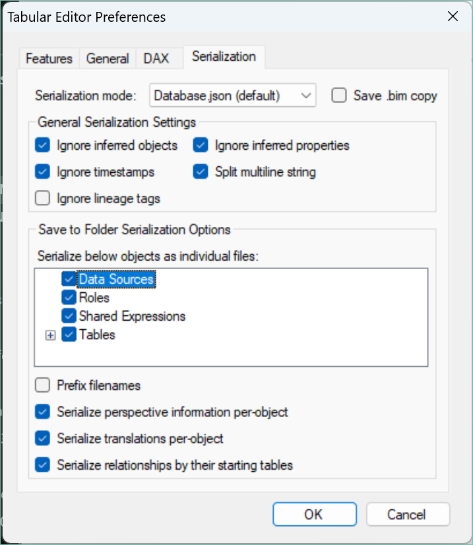
Task: Uncheck Data Sources in the tree
Action: pos(69,280)
